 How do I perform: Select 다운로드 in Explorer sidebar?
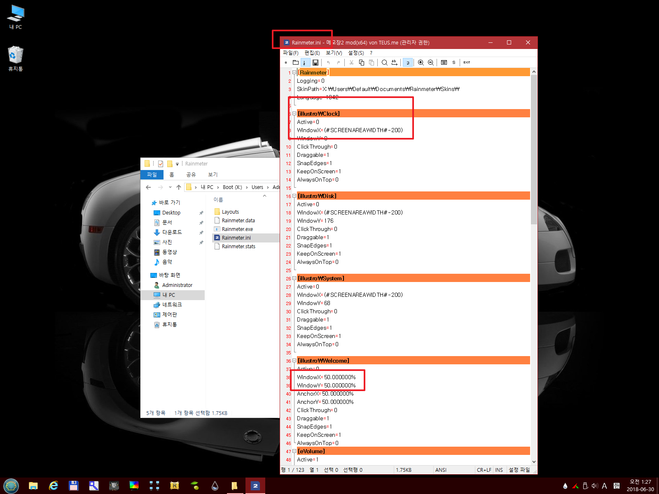click(x=172, y=232)
